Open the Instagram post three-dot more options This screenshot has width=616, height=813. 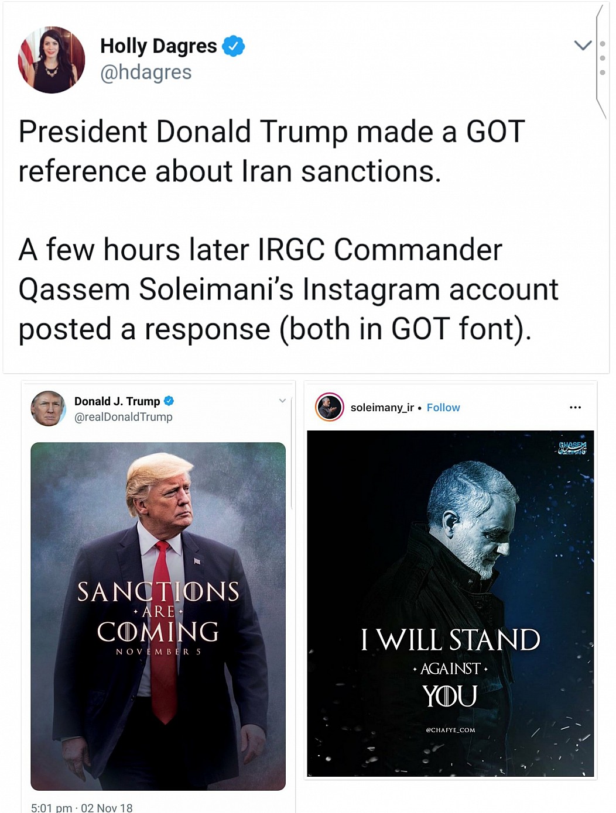tap(575, 408)
